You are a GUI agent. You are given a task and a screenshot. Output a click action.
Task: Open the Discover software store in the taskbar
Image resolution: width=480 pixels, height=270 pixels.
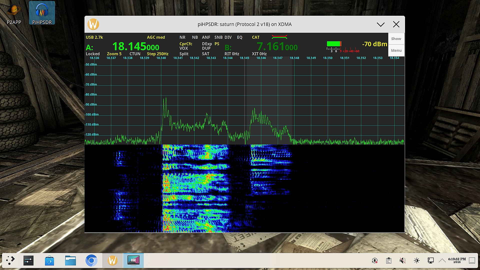coord(49,260)
